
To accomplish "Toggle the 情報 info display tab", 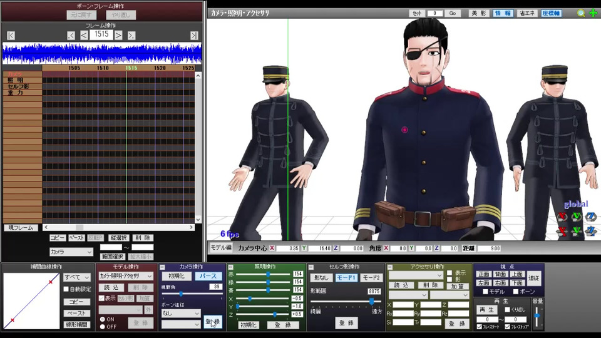I will tap(502, 13).
